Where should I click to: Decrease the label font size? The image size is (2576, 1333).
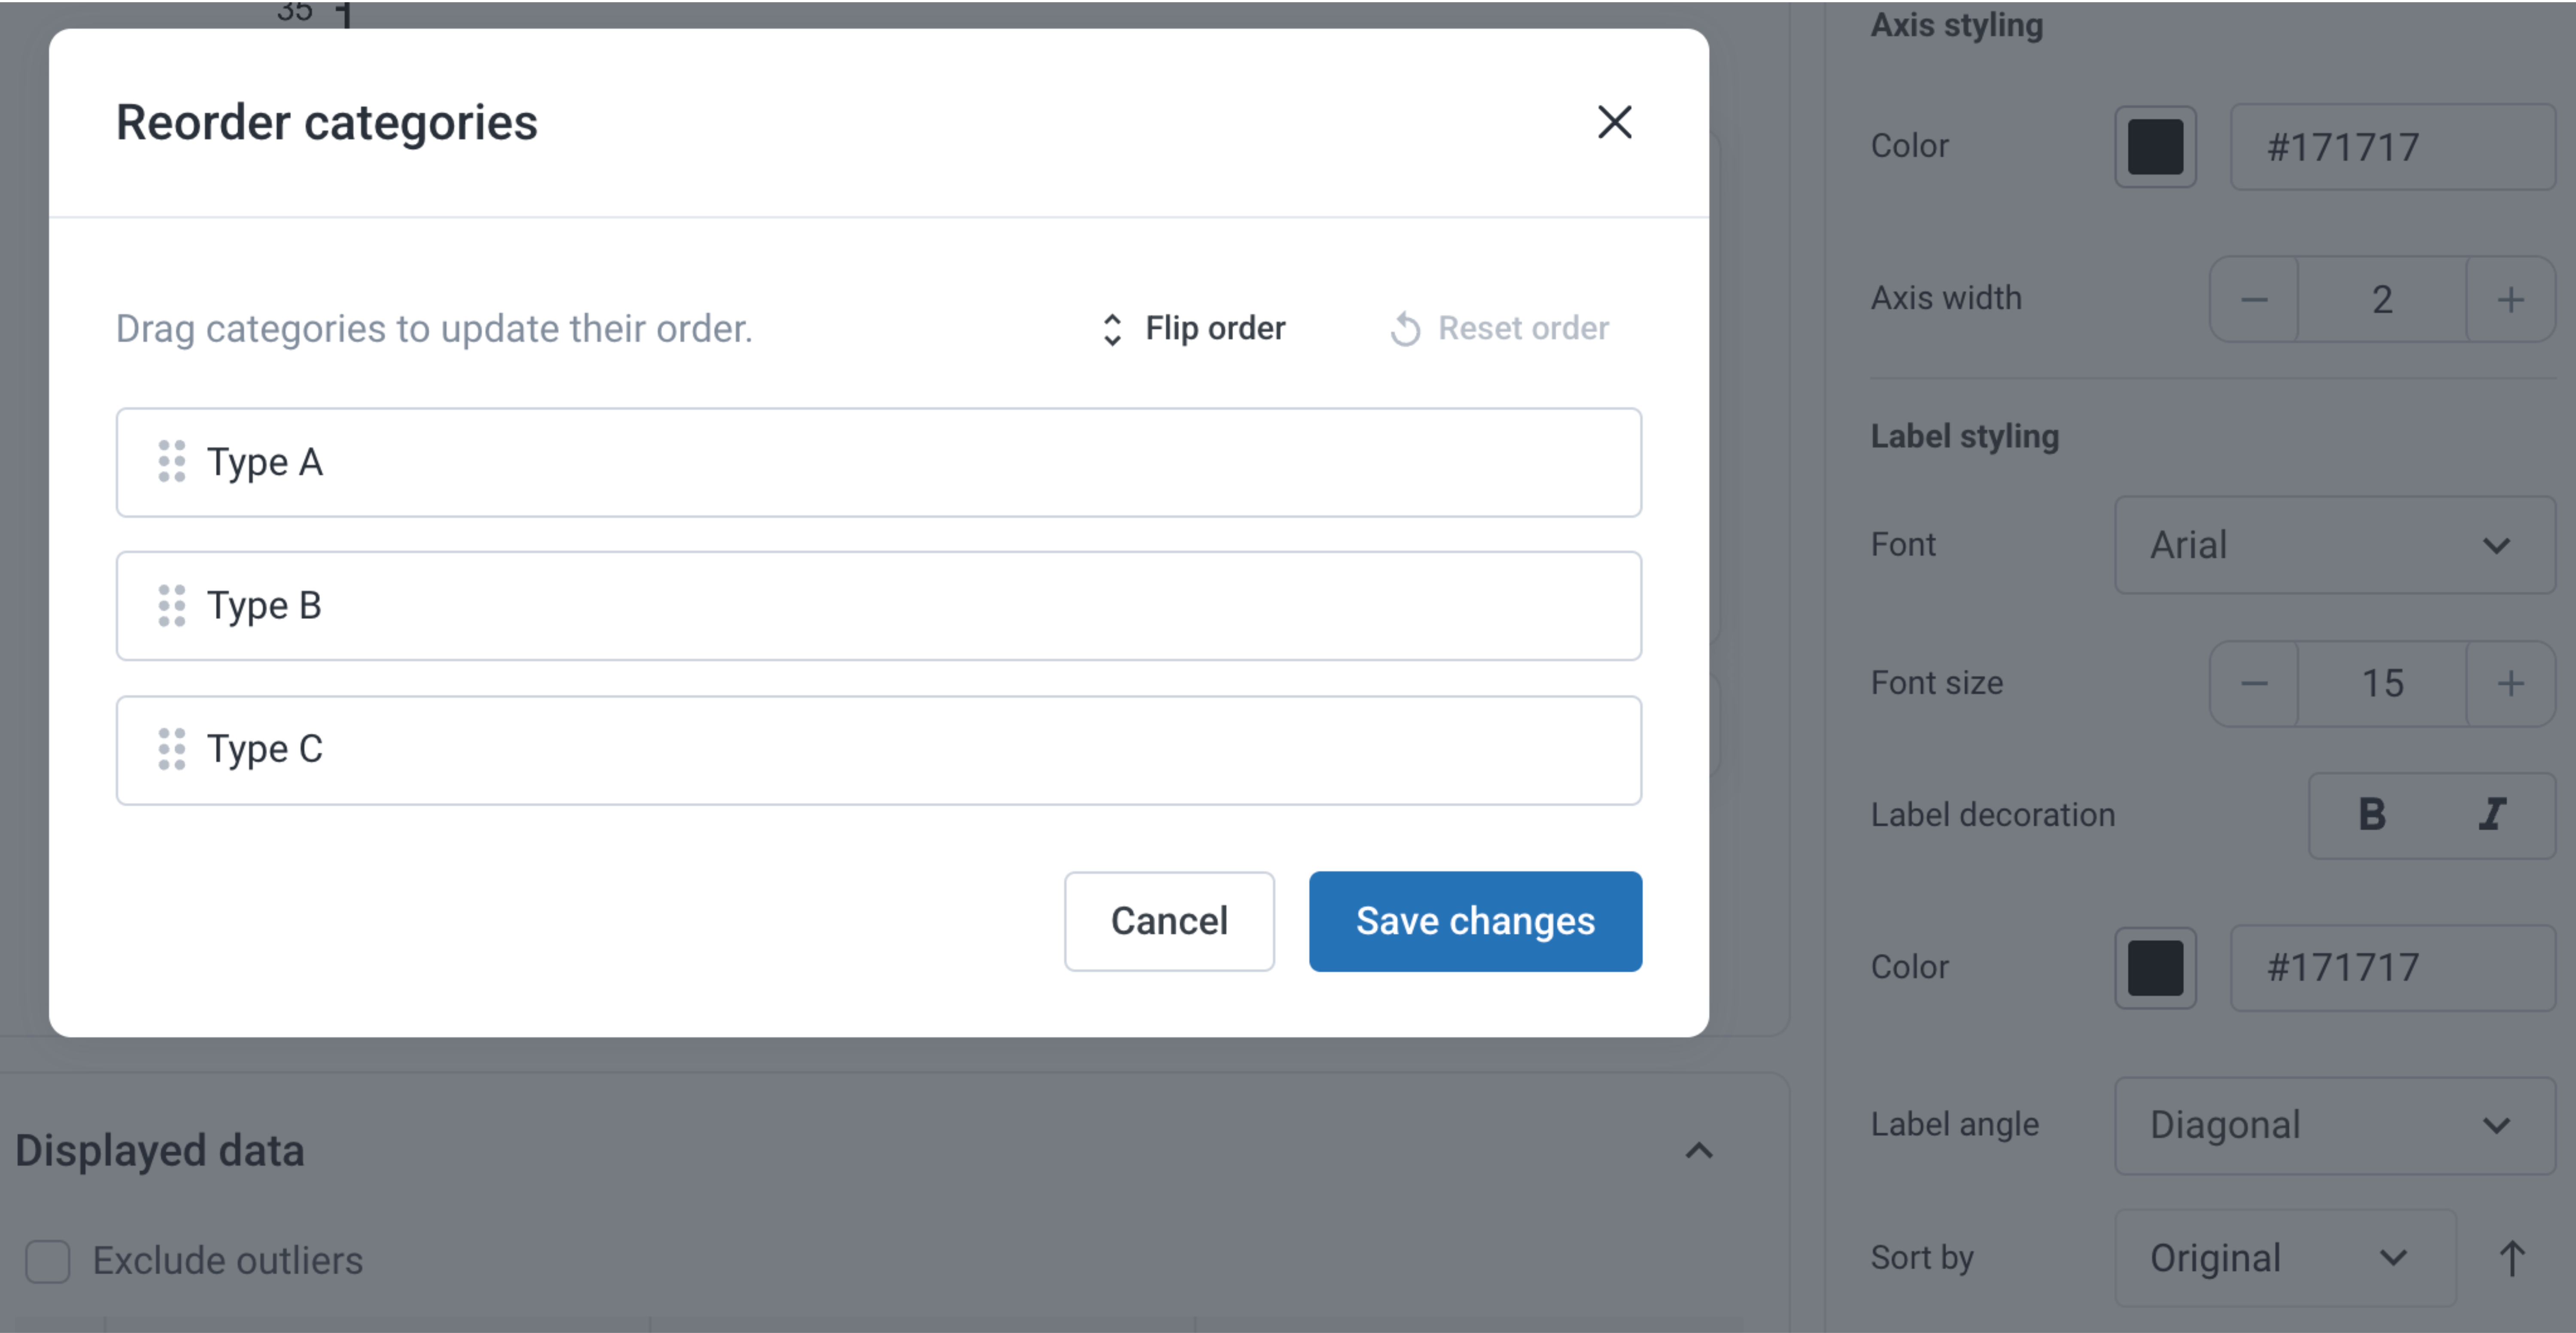2254,683
